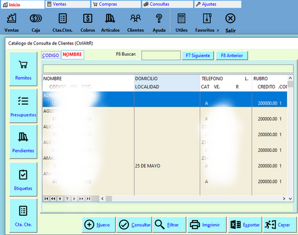This screenshot has height=235, width=298.
Task: Open Remitos shopping cart sidebar button
Action: 23,69
